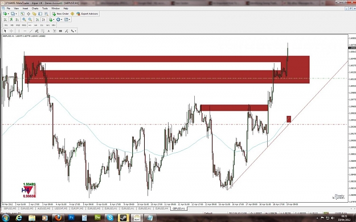This screenshot has width=356, height=222.
Task: Show the Data Window panel
Action: (28, 14)
